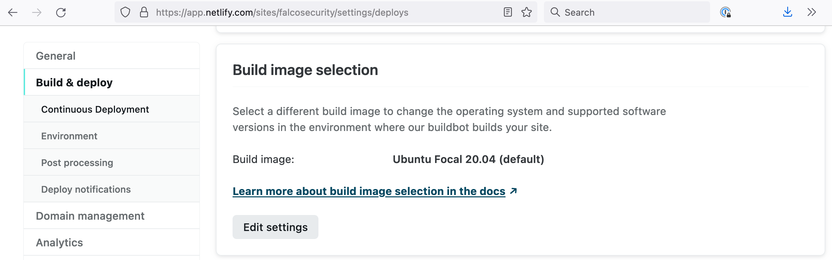The width and height of the screenshot is (832, 260).
Task: Open the downloads panel icon
Action: pyautogui.click(x=788, y=12)
